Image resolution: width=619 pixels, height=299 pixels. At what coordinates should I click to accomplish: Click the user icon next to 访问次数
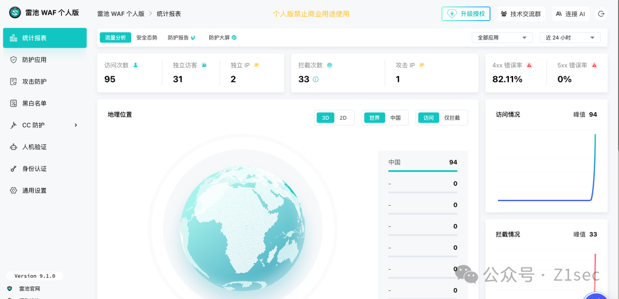[135, 65]
